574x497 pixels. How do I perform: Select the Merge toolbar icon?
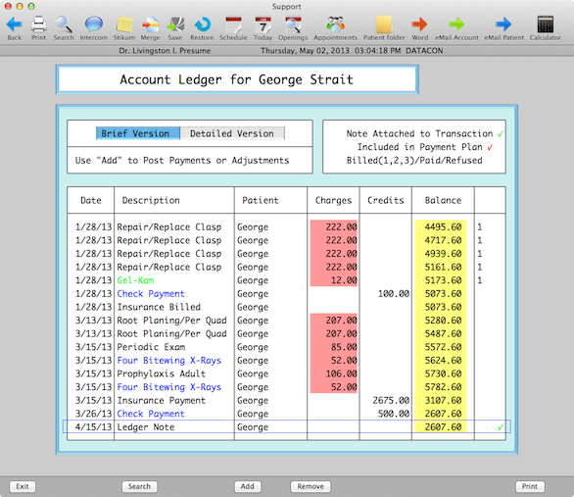click(150, 25)
